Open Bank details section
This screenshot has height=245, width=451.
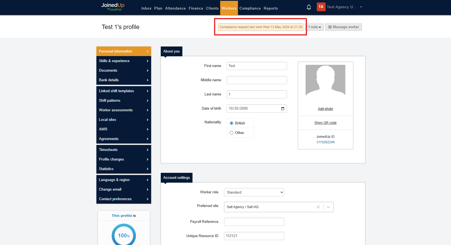124,80
